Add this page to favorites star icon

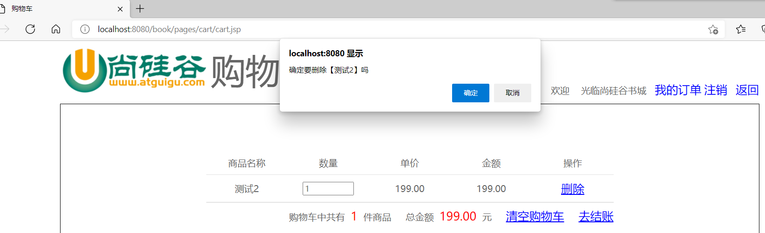click(x=713, y=29)
